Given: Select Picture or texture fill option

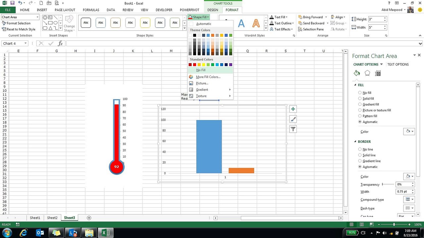Looking at the screenshot, I should point(360,110).
